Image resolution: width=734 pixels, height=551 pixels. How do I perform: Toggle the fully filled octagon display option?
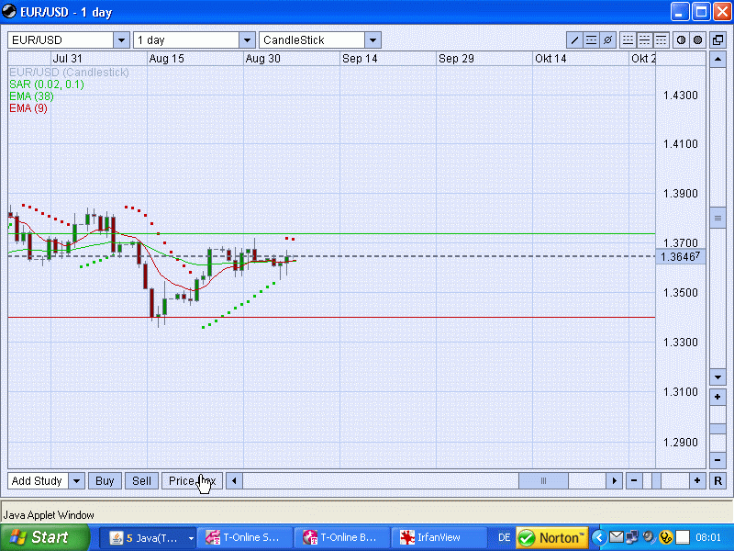click(x=697, y=40)
